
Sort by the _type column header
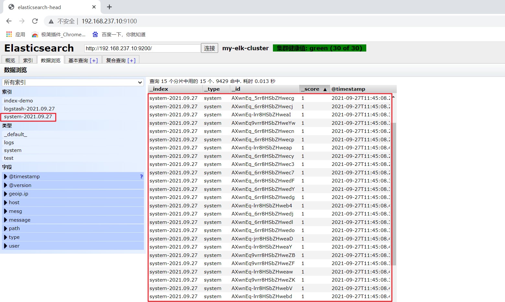(216, 89)
